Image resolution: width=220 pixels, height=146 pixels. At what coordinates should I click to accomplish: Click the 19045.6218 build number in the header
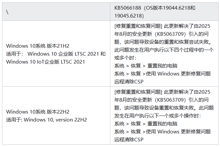click(129, 16)
